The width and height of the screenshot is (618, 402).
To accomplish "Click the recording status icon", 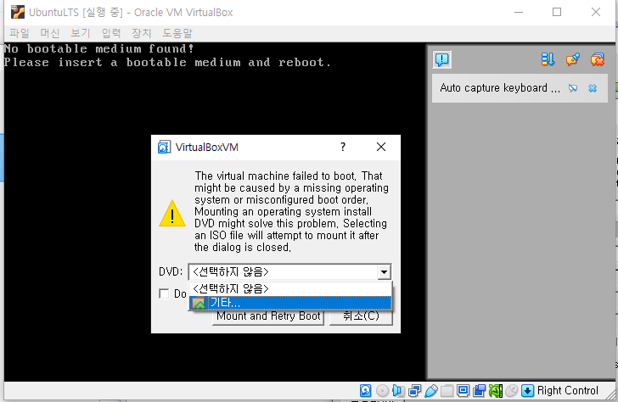I will 480,391.
